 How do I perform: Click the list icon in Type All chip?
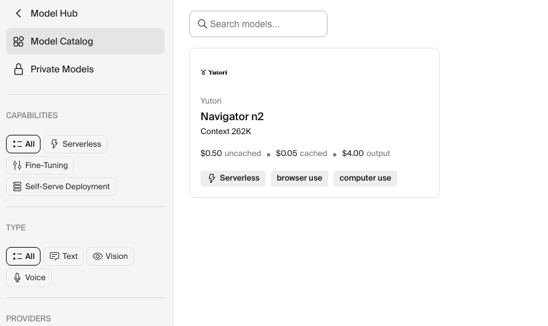[17, 256]
